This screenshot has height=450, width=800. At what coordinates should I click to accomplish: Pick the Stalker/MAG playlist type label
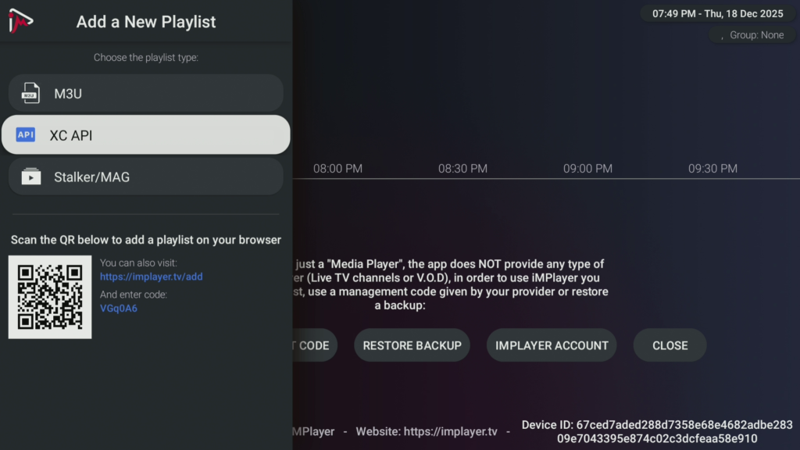(x=91, y=177)
